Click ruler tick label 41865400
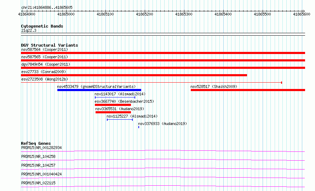This screenshot has height=191, width=315. point(223,14)
